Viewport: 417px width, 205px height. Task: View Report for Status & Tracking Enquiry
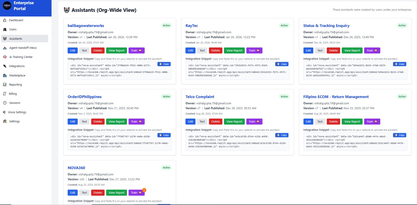point(352,51)
